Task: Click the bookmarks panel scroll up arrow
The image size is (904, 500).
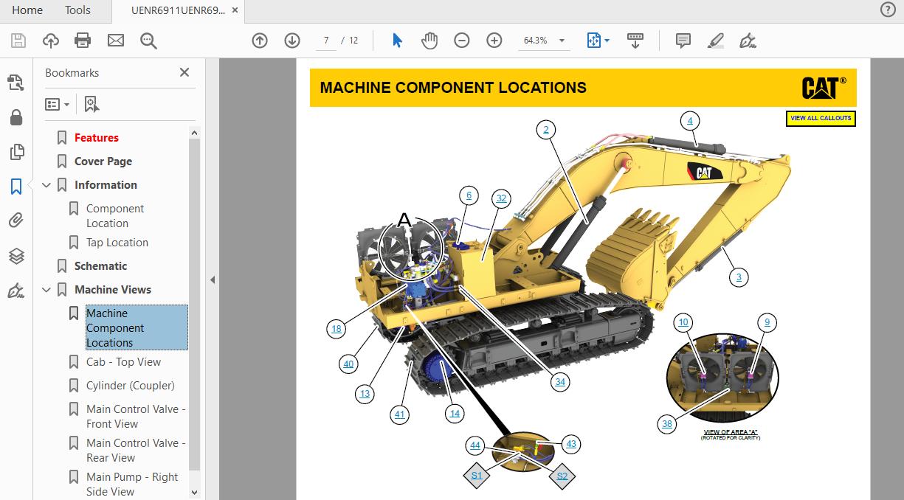Action: 195,133
